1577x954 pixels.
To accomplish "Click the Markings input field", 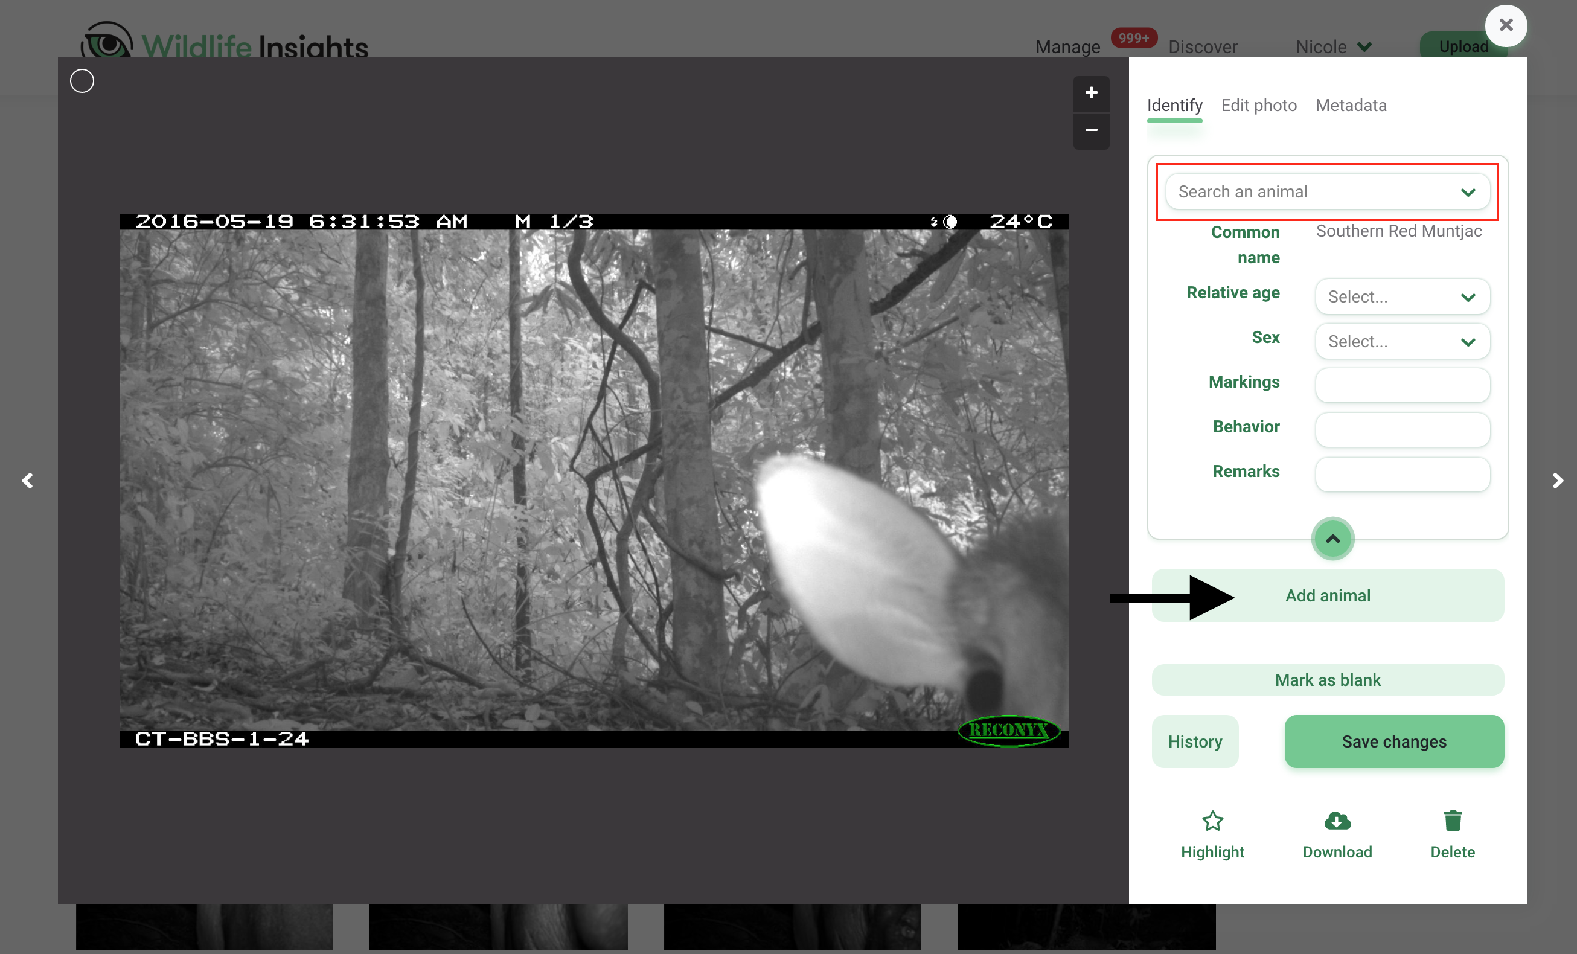I will pyautogui.click(x=1403, y=385).
